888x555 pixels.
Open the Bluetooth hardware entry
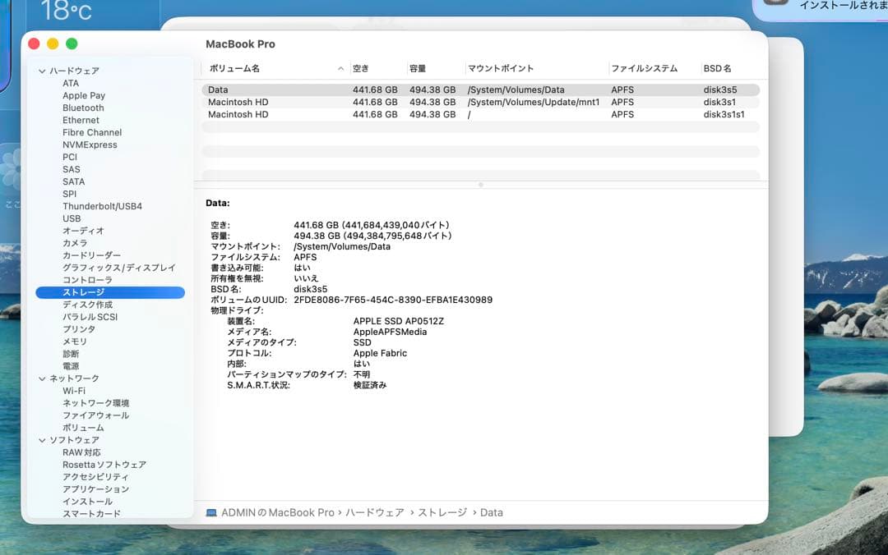pyautogui.click(x=83, y=108)
